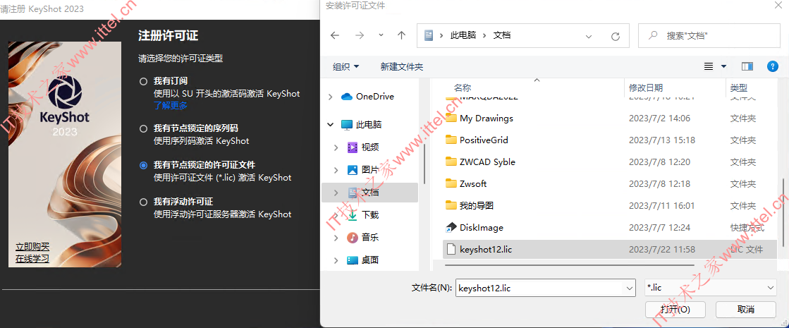Follow the 了解更多 link

click(171, 105)
